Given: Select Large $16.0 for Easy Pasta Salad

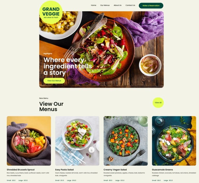Looking at the screenshot, I should 72,180.
